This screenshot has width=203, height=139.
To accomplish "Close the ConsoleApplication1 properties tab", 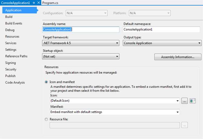I will click(x=38, y=3).
